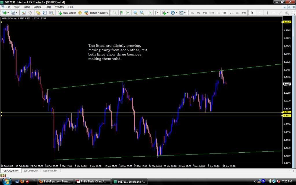Click the New Chart icon
The image size is (296, 185).
click(4, 13)
